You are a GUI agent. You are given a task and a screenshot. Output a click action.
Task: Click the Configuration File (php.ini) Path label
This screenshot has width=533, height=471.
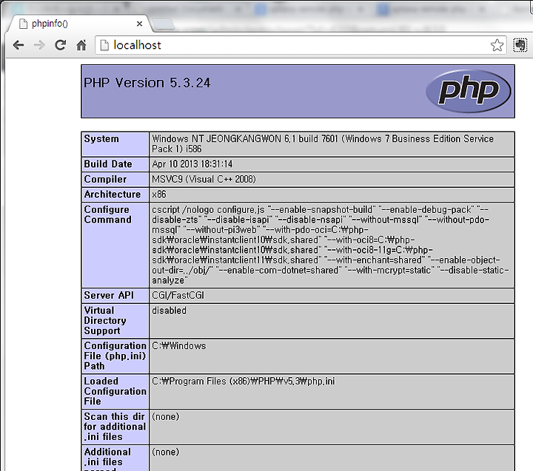click(115, 356)
